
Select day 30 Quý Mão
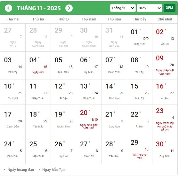pyautogui.click(x=165, y=150)
